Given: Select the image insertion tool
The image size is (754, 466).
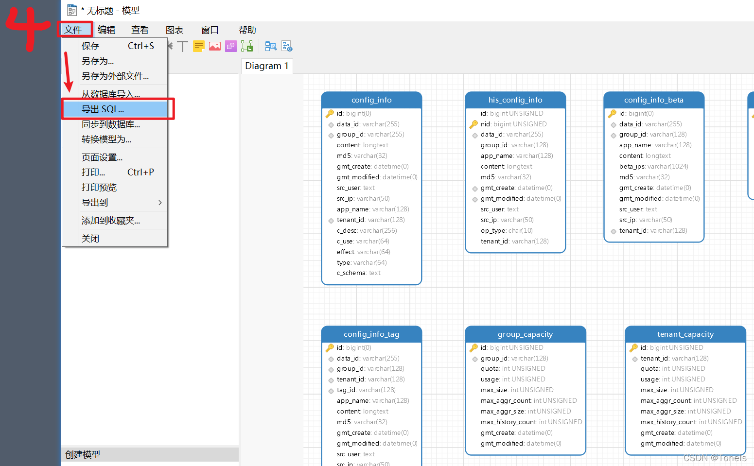Looking at the screenshot, I should (x=214, y=46).
